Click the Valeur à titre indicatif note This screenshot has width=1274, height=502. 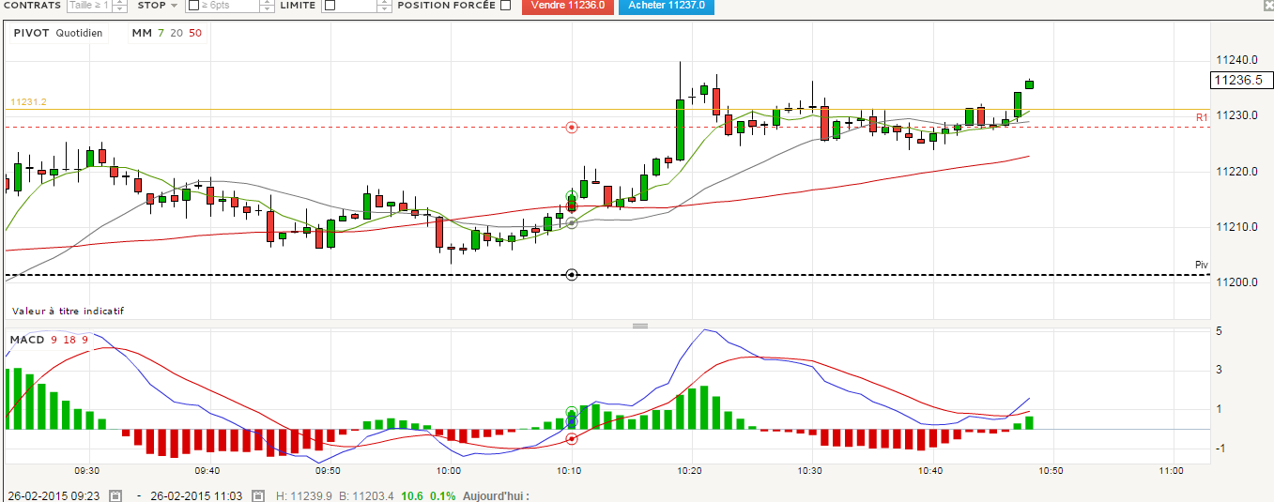[68, 311]
